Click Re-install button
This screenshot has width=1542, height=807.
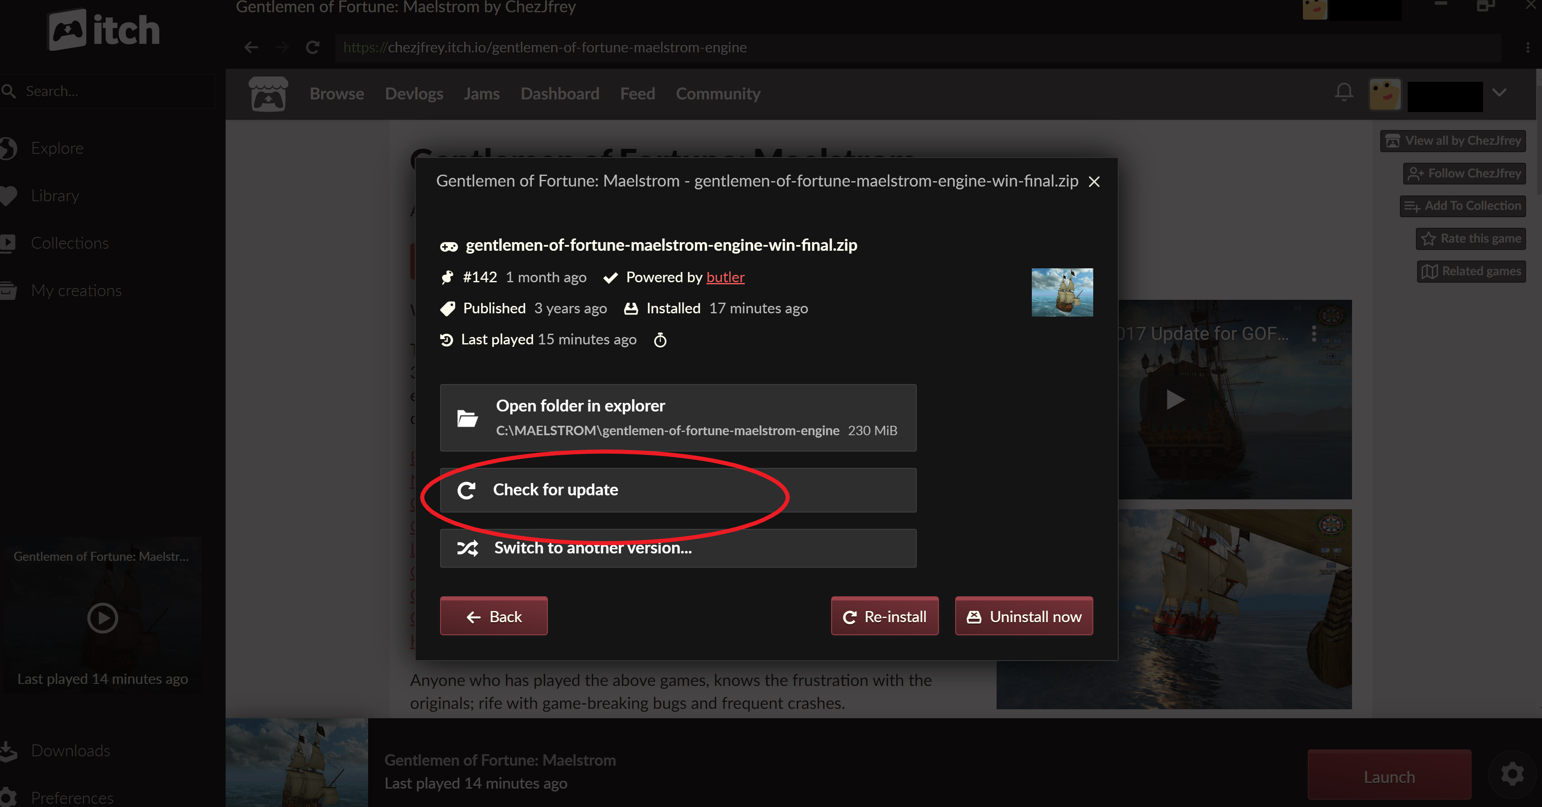pyautogui.click(x=884, y=616)
